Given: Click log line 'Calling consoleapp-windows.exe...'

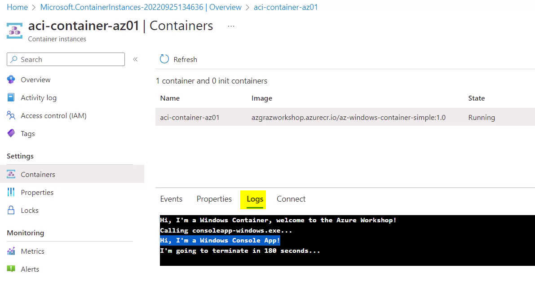Looking at the screenshot, I should [226, 230].
